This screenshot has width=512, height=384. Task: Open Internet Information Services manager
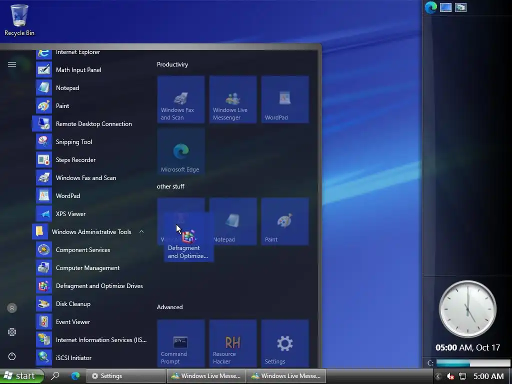91,340
